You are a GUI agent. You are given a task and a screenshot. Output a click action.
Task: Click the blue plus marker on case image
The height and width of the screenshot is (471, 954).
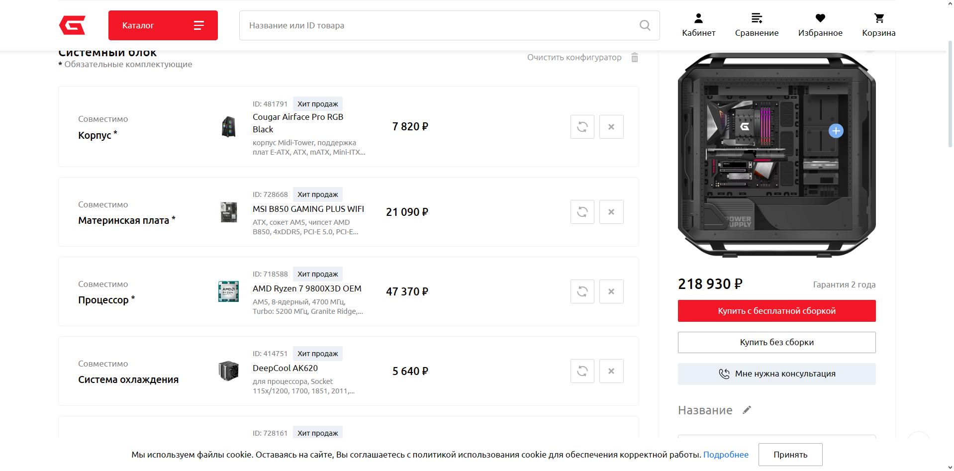pos(836,131)
